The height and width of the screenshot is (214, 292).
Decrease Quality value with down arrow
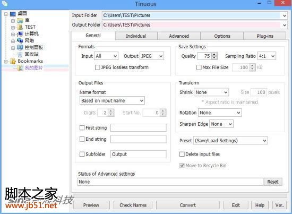point(214,58)
